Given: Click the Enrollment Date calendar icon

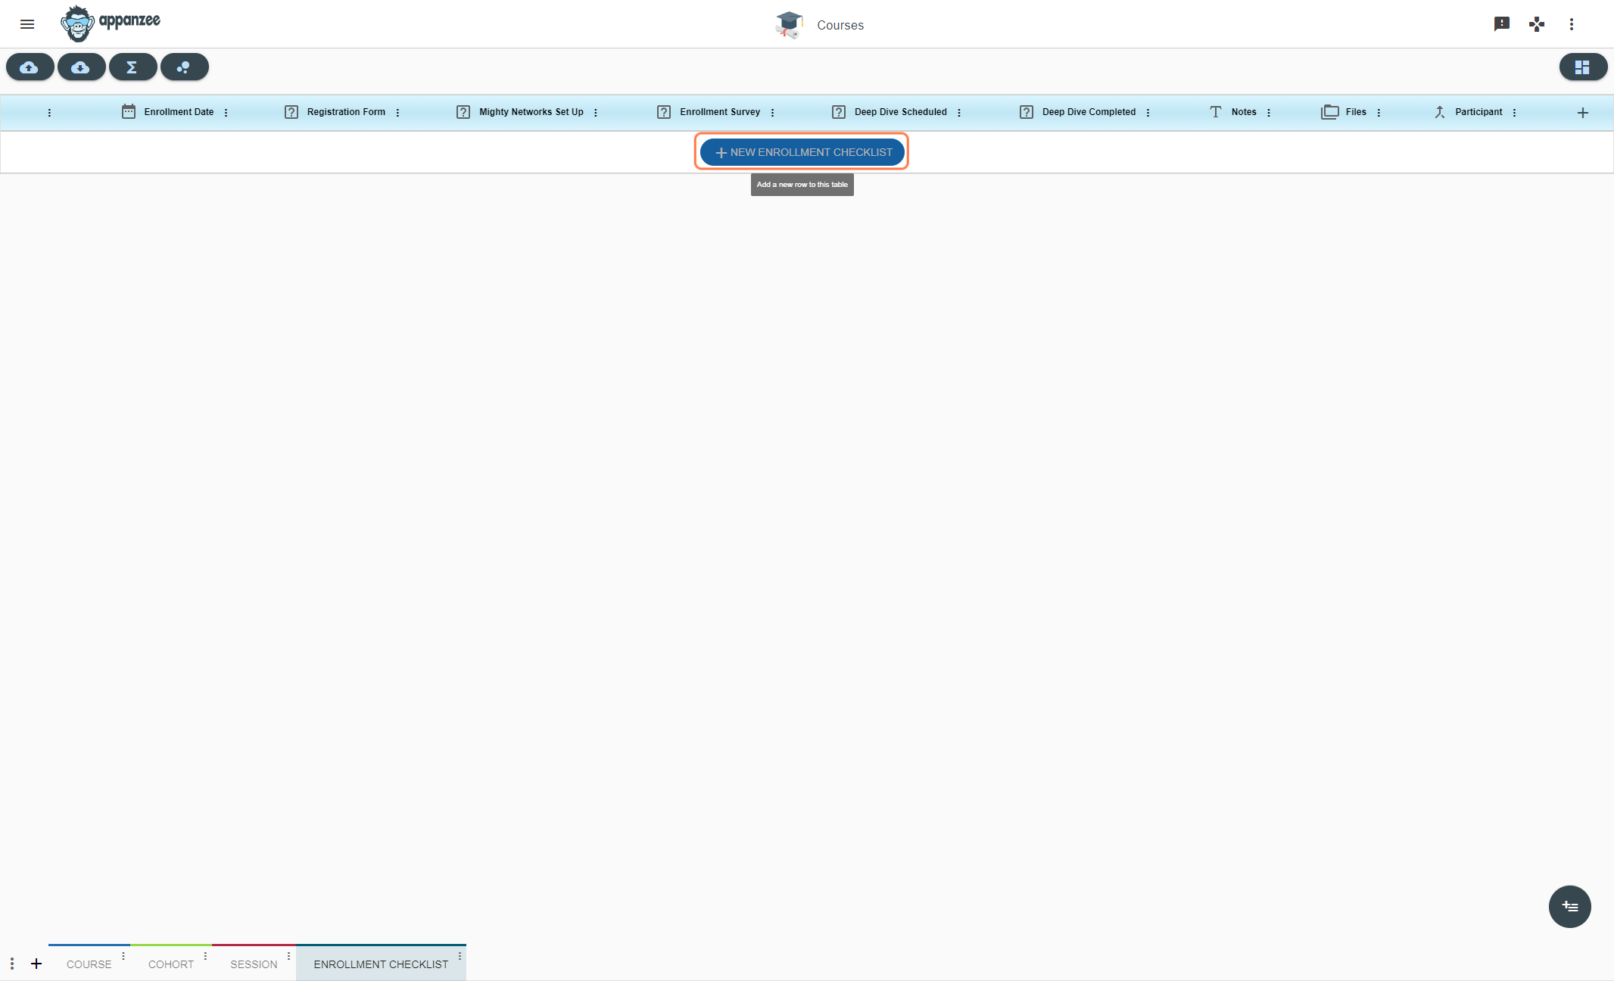Looking at the screenshot, I should (129, 112).
